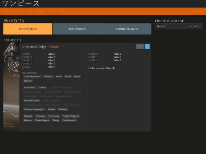Select the Commodity market tag
Screen dimensions: 206x154
(32, 76)
